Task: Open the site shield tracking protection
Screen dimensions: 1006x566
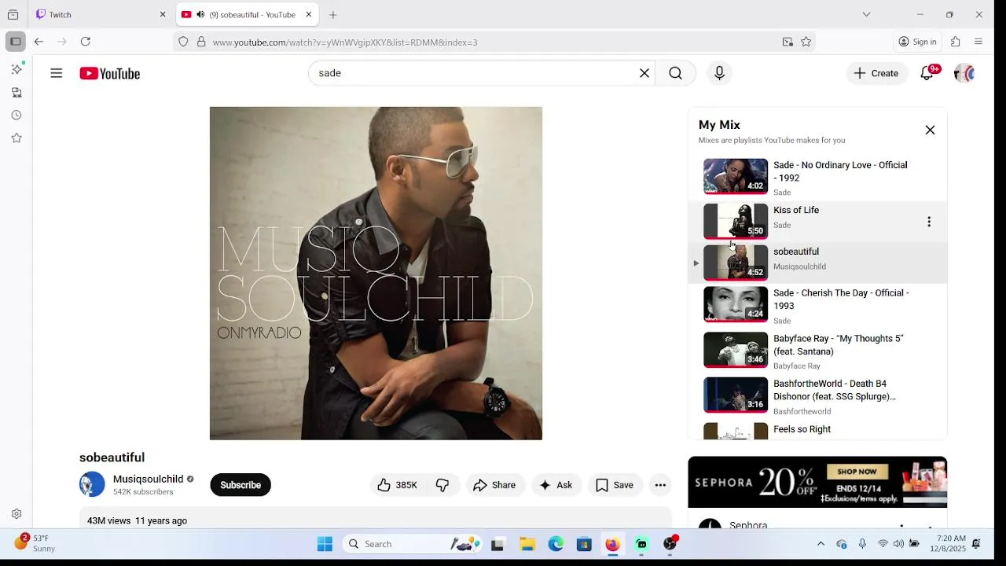Action: (183, 42)
